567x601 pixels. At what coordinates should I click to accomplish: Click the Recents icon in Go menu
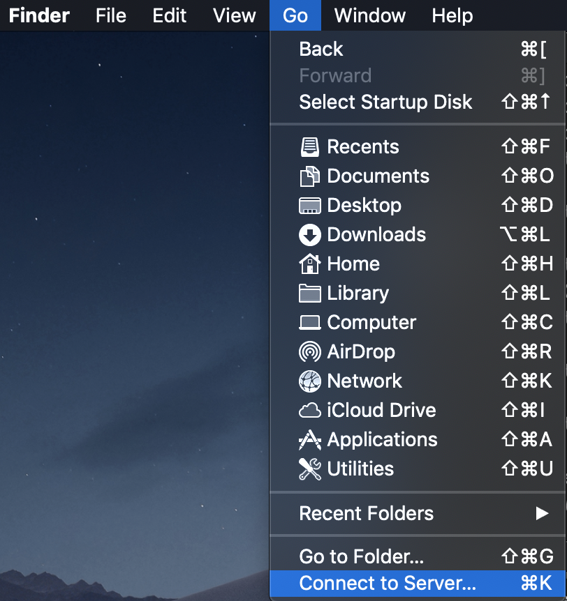coord(309,147)
